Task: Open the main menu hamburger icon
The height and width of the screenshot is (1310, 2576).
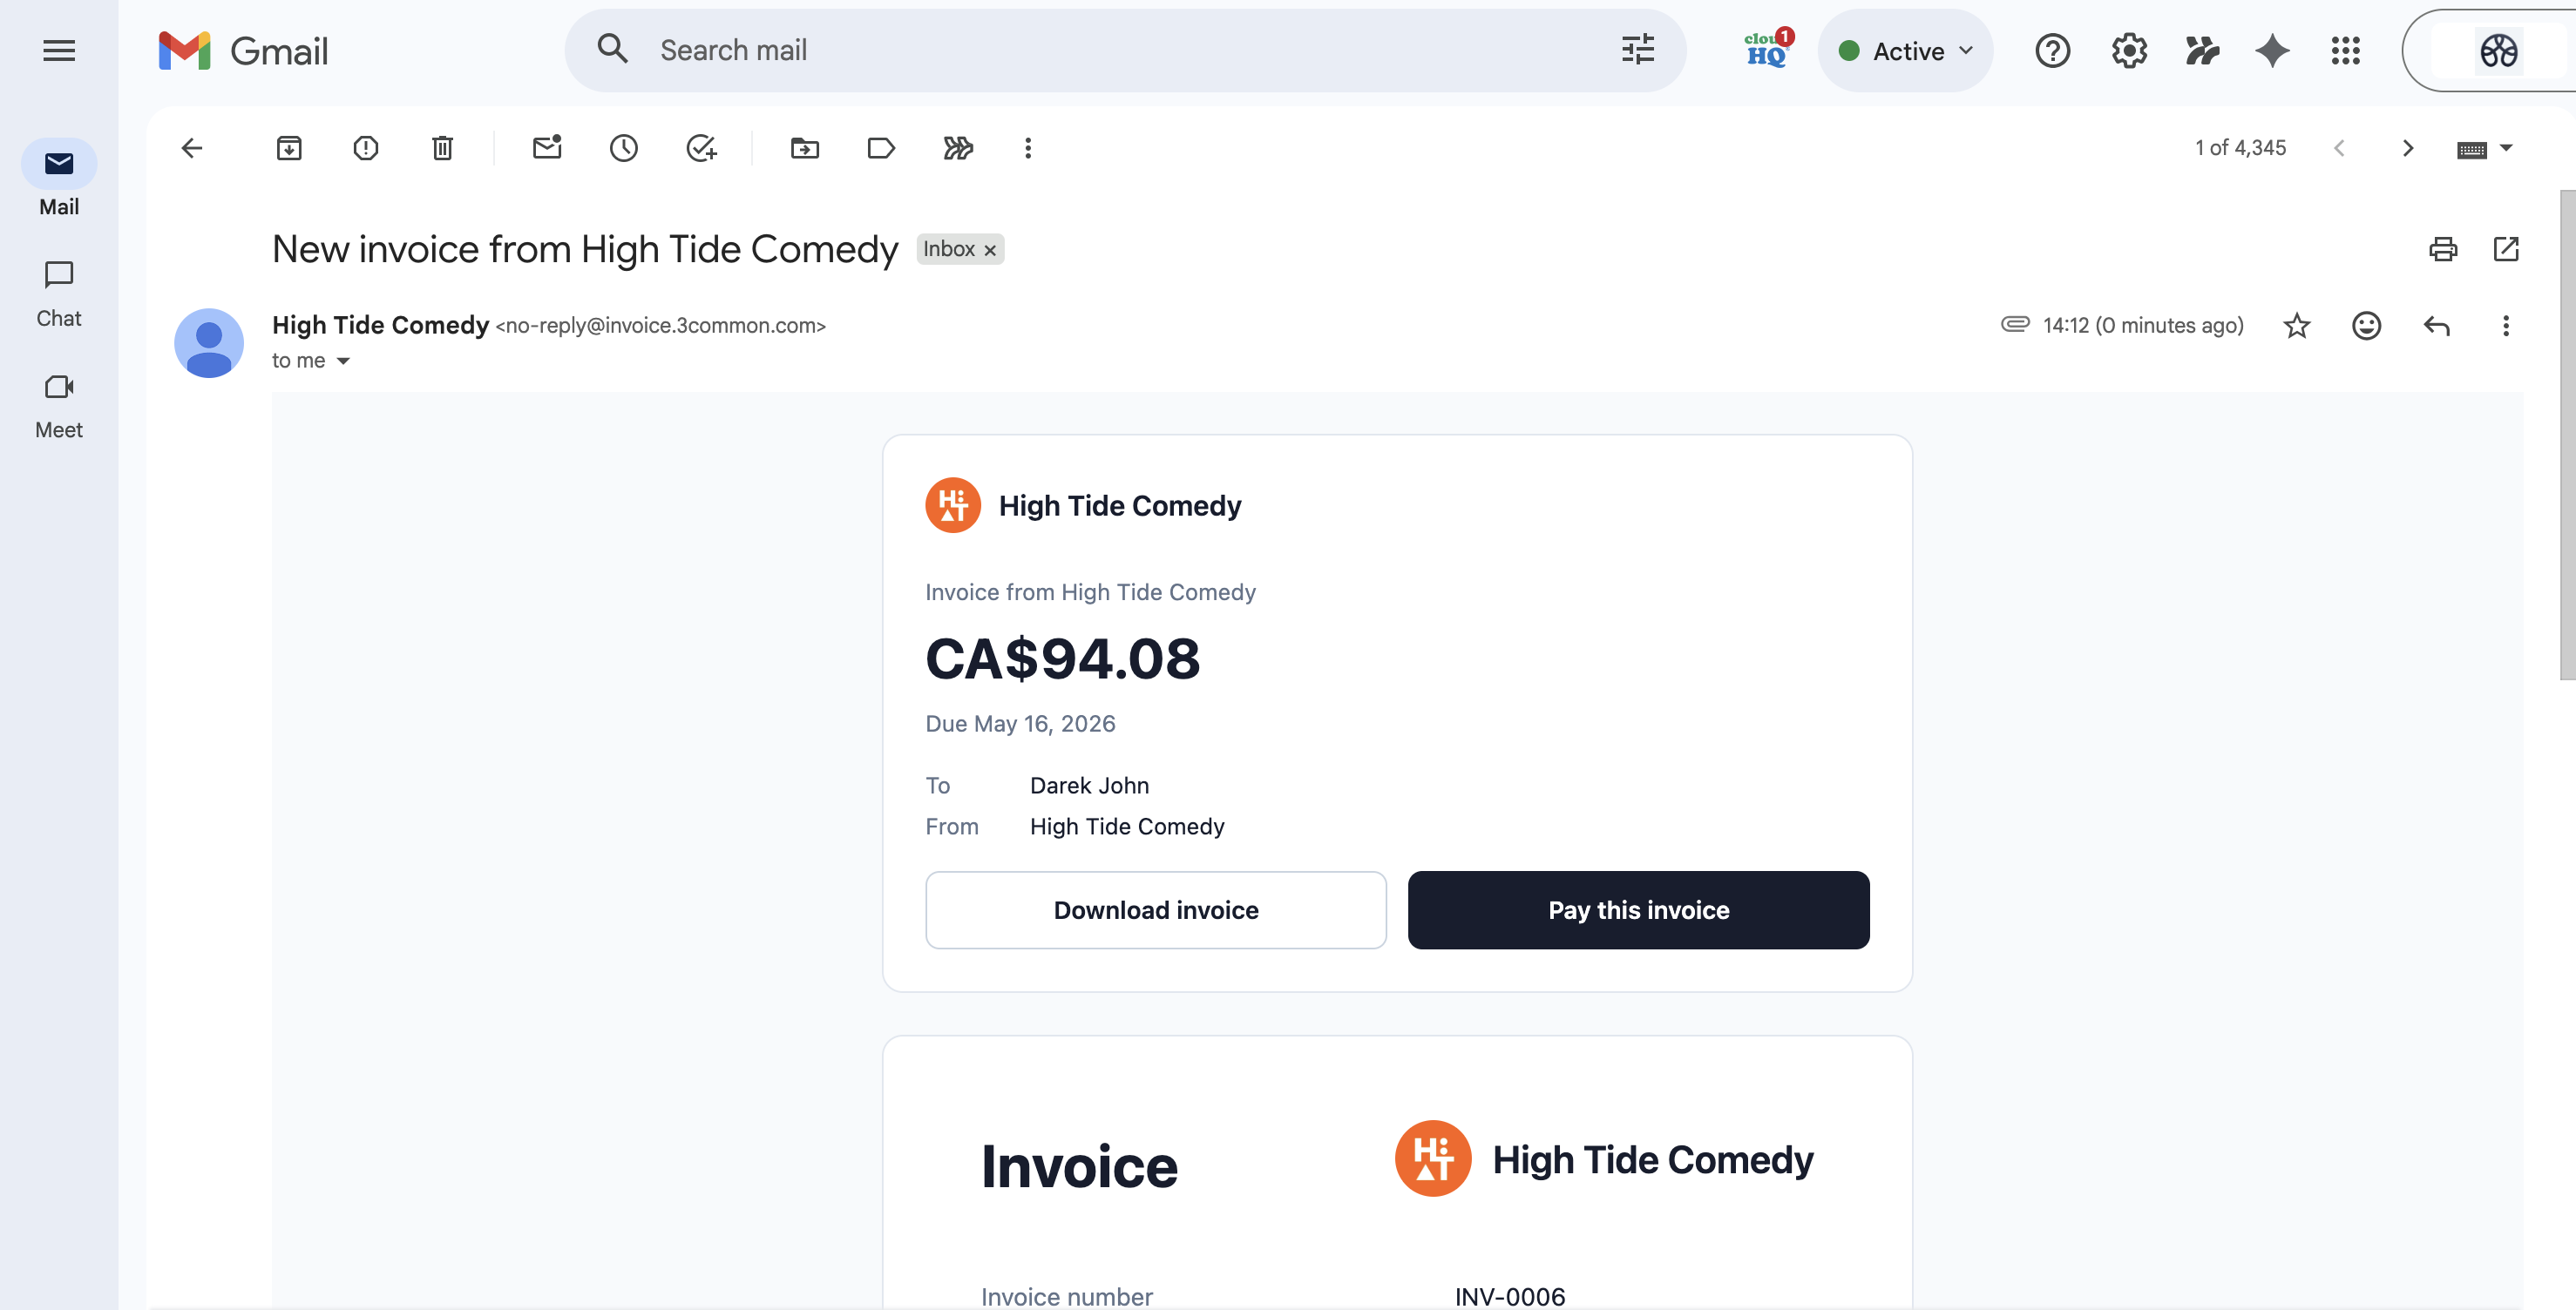Action: [x=59, y=50]
